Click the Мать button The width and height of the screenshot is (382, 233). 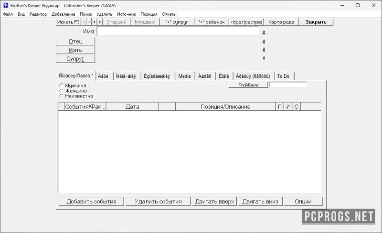[75, 50]
